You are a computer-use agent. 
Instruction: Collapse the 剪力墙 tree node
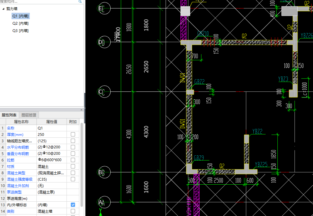[3, 9]
